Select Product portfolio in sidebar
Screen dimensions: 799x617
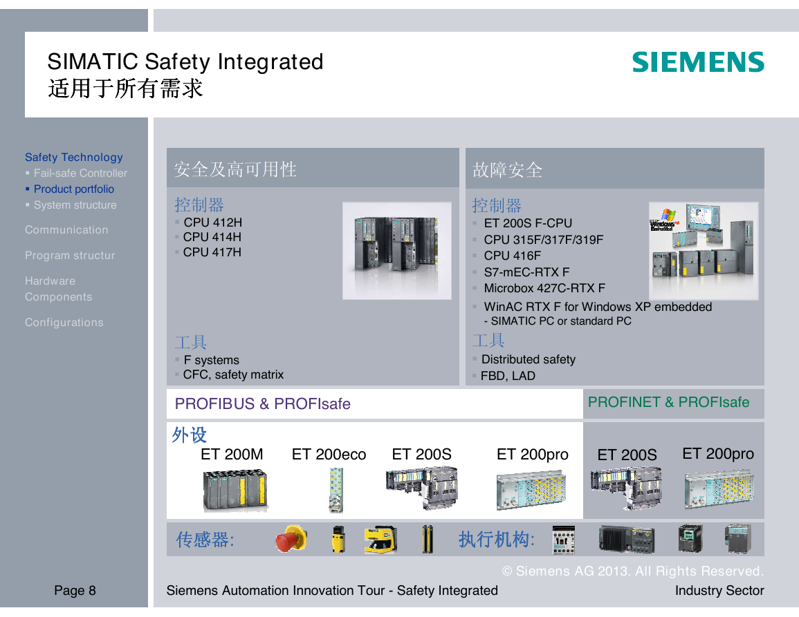(74, 189)
